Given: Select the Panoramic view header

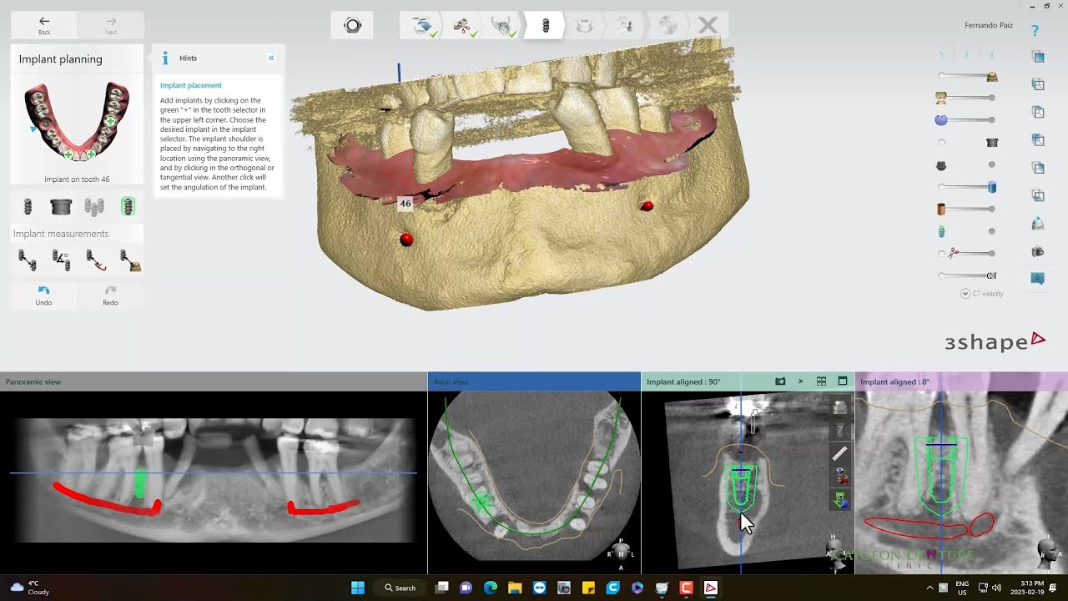Looking at the screenshot, I should 214,381.
